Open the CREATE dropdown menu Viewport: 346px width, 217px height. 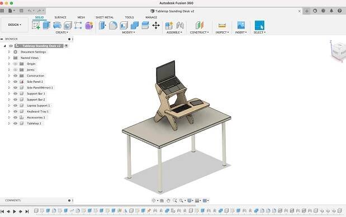(61, 32)
